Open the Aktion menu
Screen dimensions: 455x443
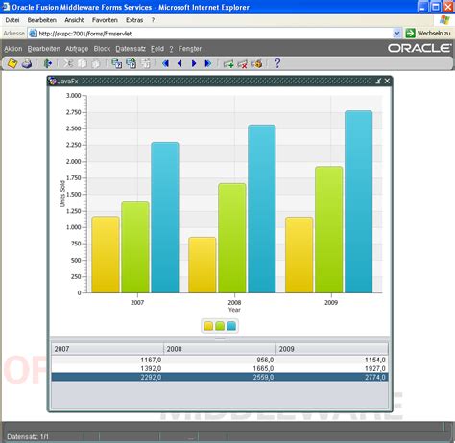click(13, 49)
